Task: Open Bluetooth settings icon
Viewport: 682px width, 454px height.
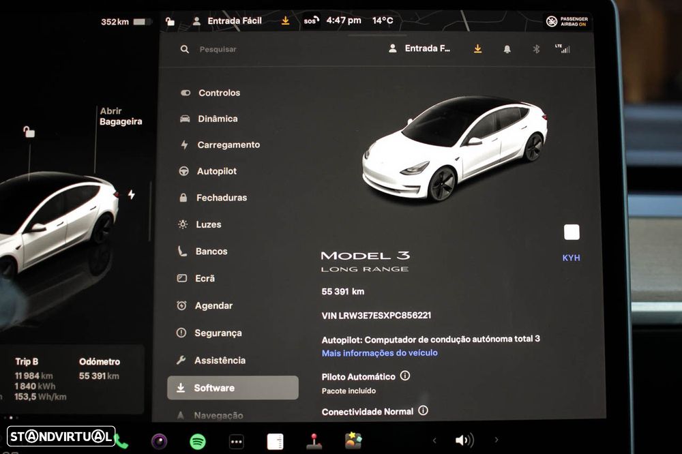Action: 536,49
